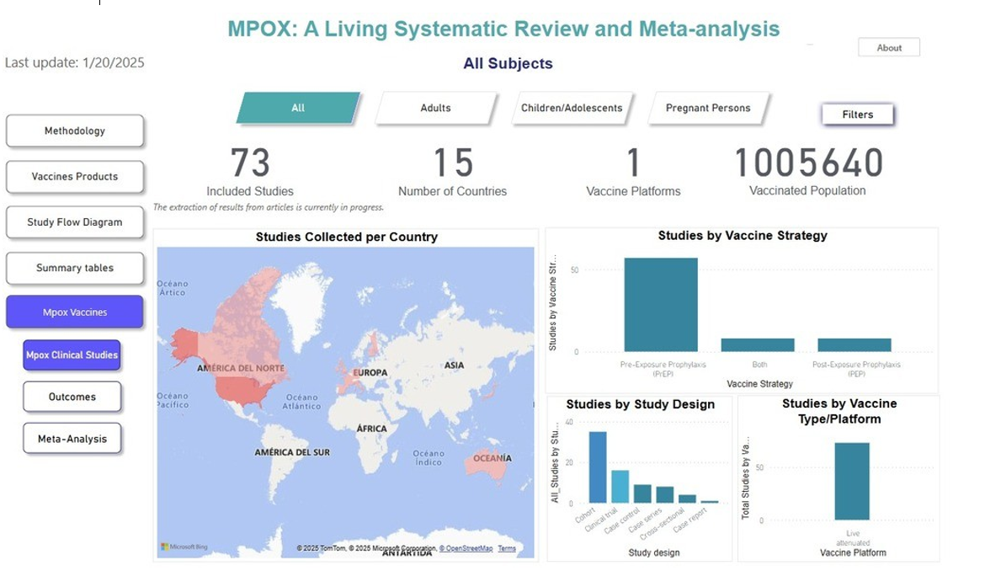The height and width of the screenshot is (587, 985).
Task: View the Summary tables page
Action: pyautogui.click(x=75, y=268)
